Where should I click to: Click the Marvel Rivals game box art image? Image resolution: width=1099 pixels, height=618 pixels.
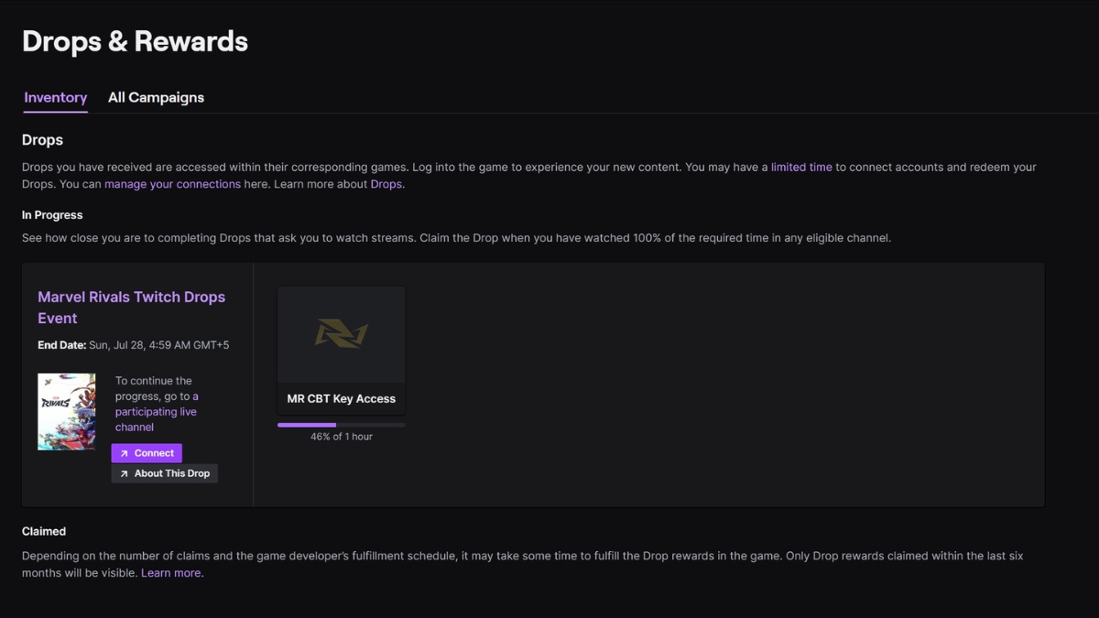pos(66,411)
